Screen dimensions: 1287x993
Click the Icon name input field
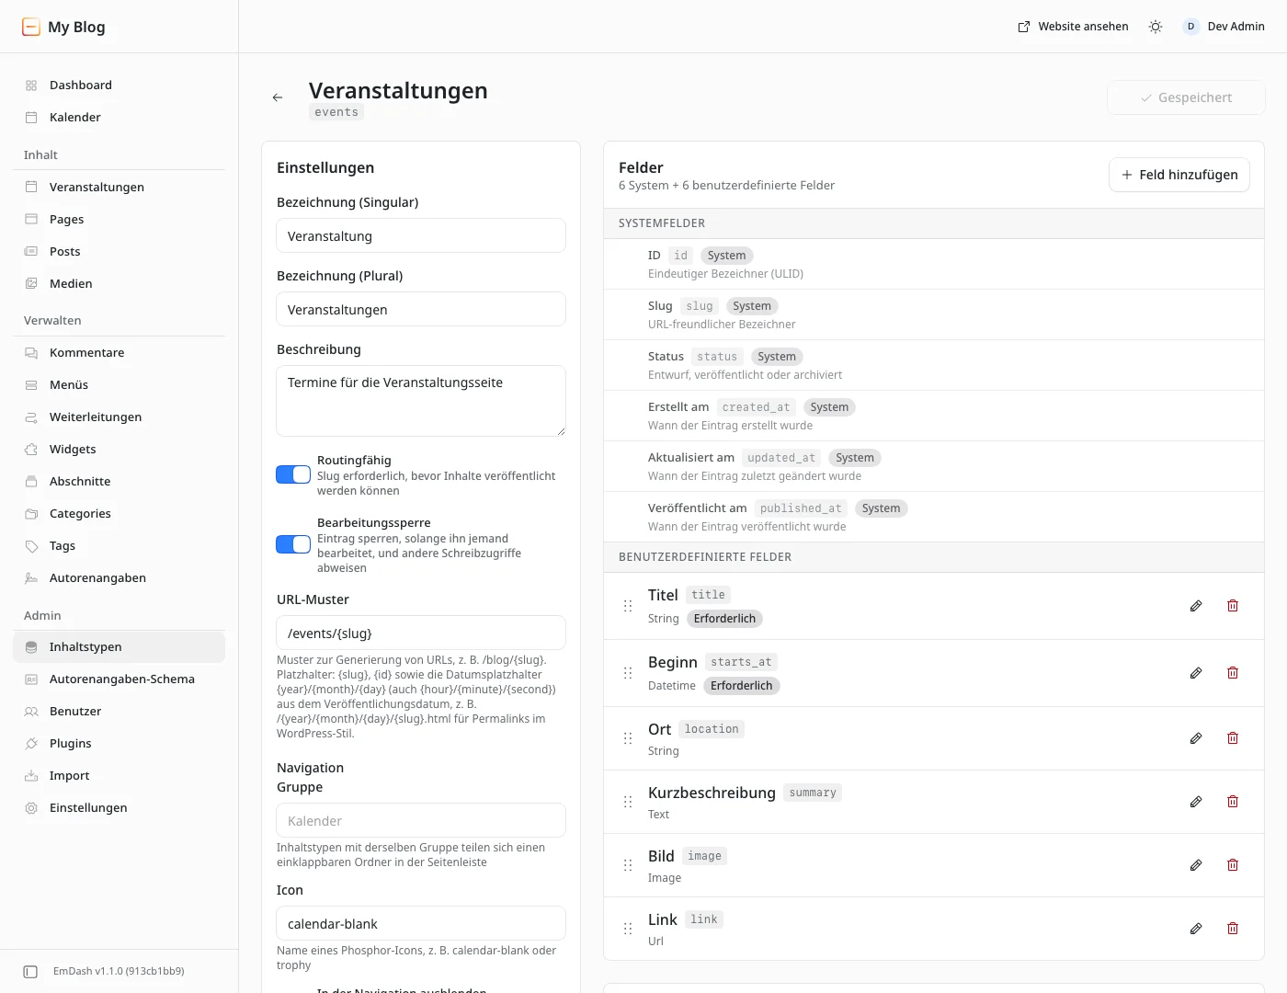[x=421, y=923]
